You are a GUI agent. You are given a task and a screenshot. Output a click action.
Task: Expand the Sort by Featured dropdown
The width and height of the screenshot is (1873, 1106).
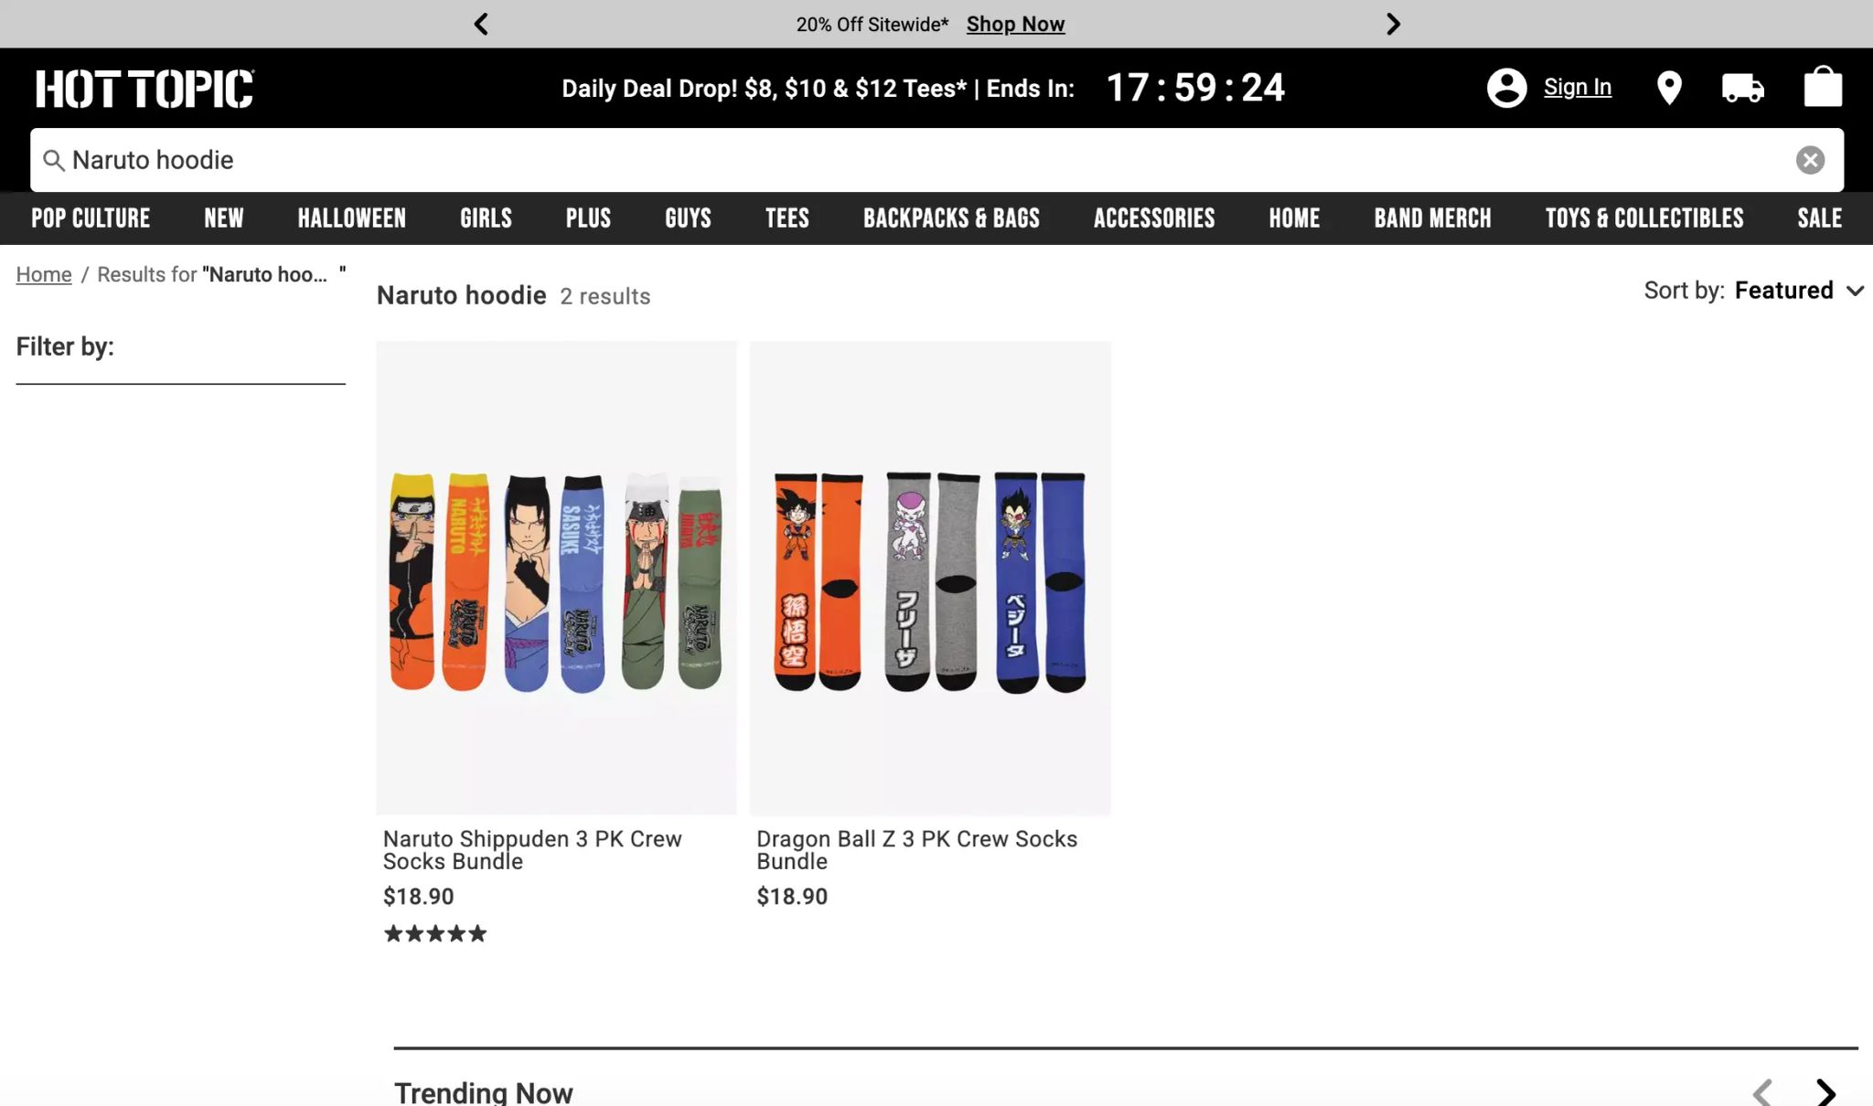pyautogui.click(x=1753, y=291)
